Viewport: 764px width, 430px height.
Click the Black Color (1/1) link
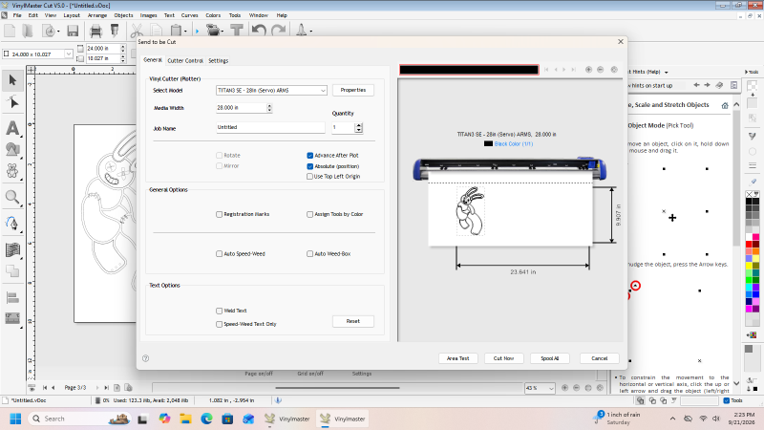(514, 144)
